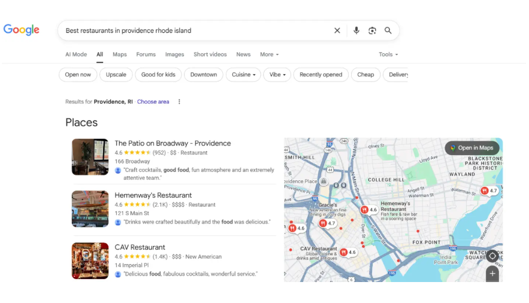
Task: Open the CAV Restaurant listing title
Action: pos(140,247)
